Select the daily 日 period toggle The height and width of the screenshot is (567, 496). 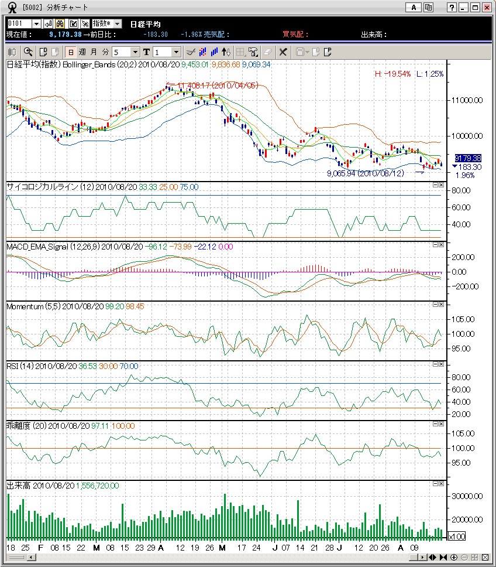tap(70, 52)
